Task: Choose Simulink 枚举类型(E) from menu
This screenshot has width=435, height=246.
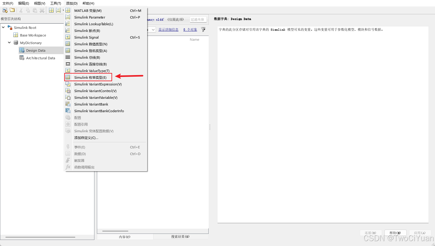Action: (105, 77)
